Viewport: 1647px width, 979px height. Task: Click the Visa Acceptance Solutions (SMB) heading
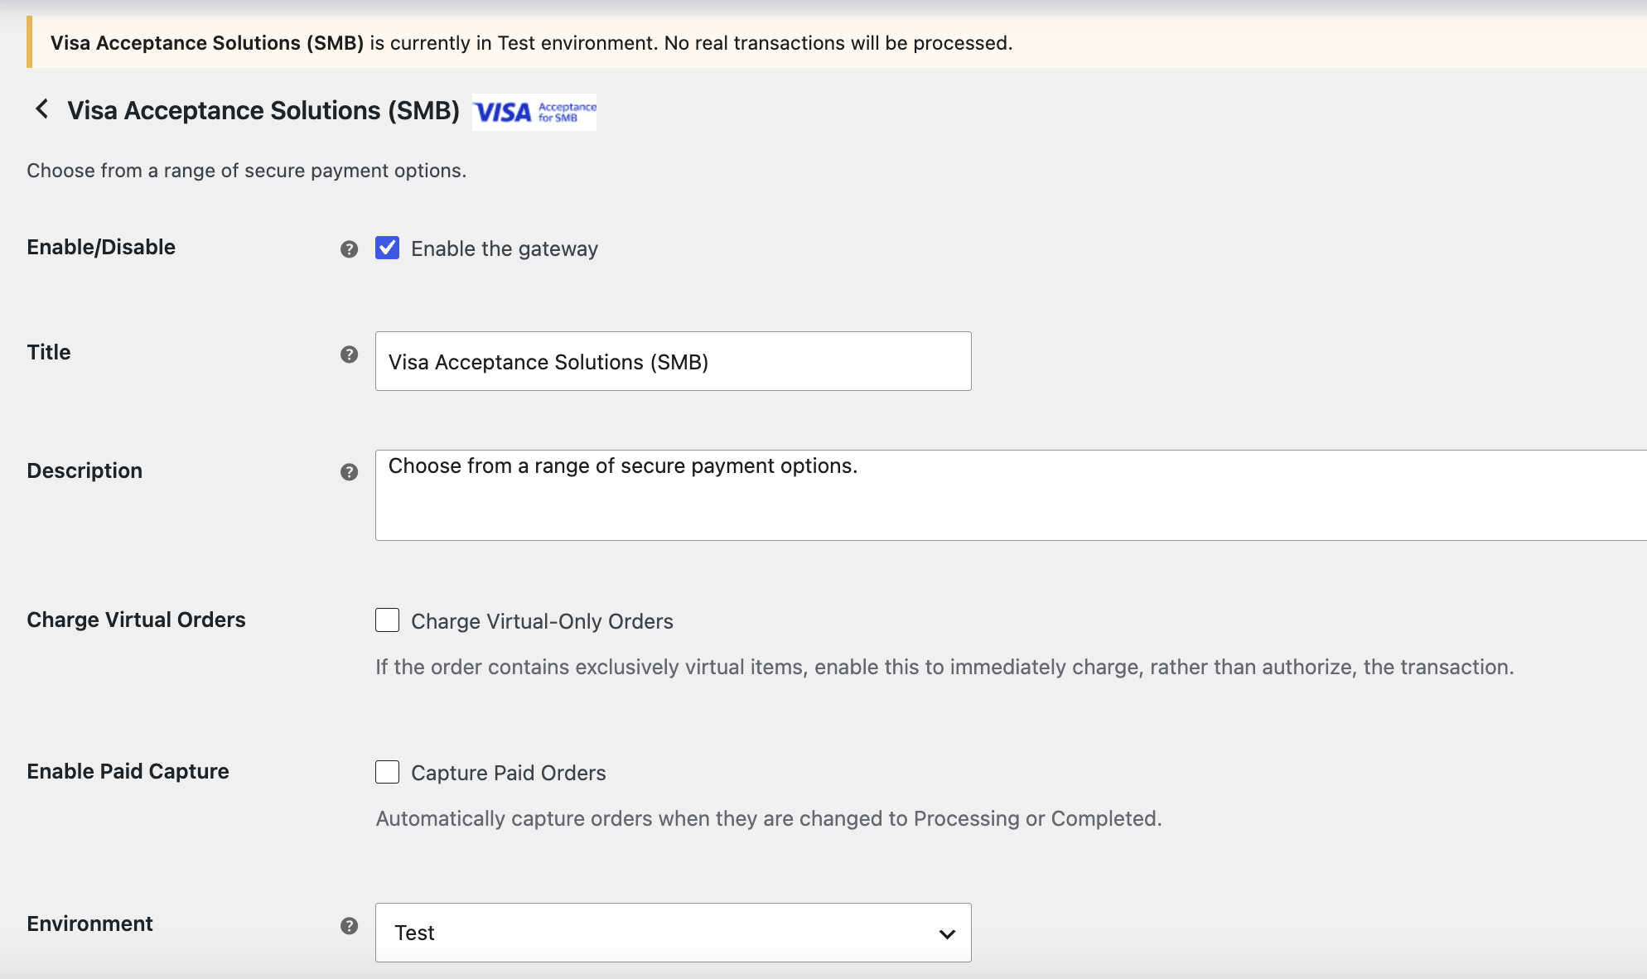(x=263, y=110)
